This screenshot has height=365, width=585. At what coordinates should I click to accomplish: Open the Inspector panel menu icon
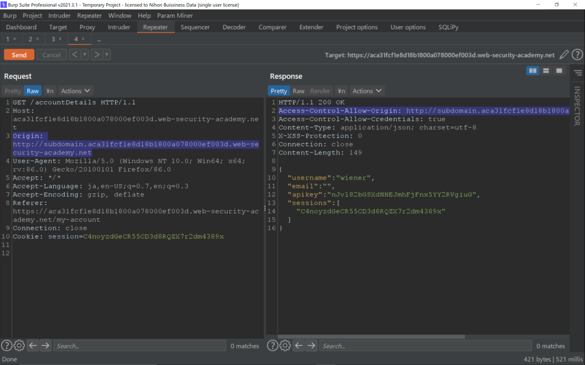[578, 73]
